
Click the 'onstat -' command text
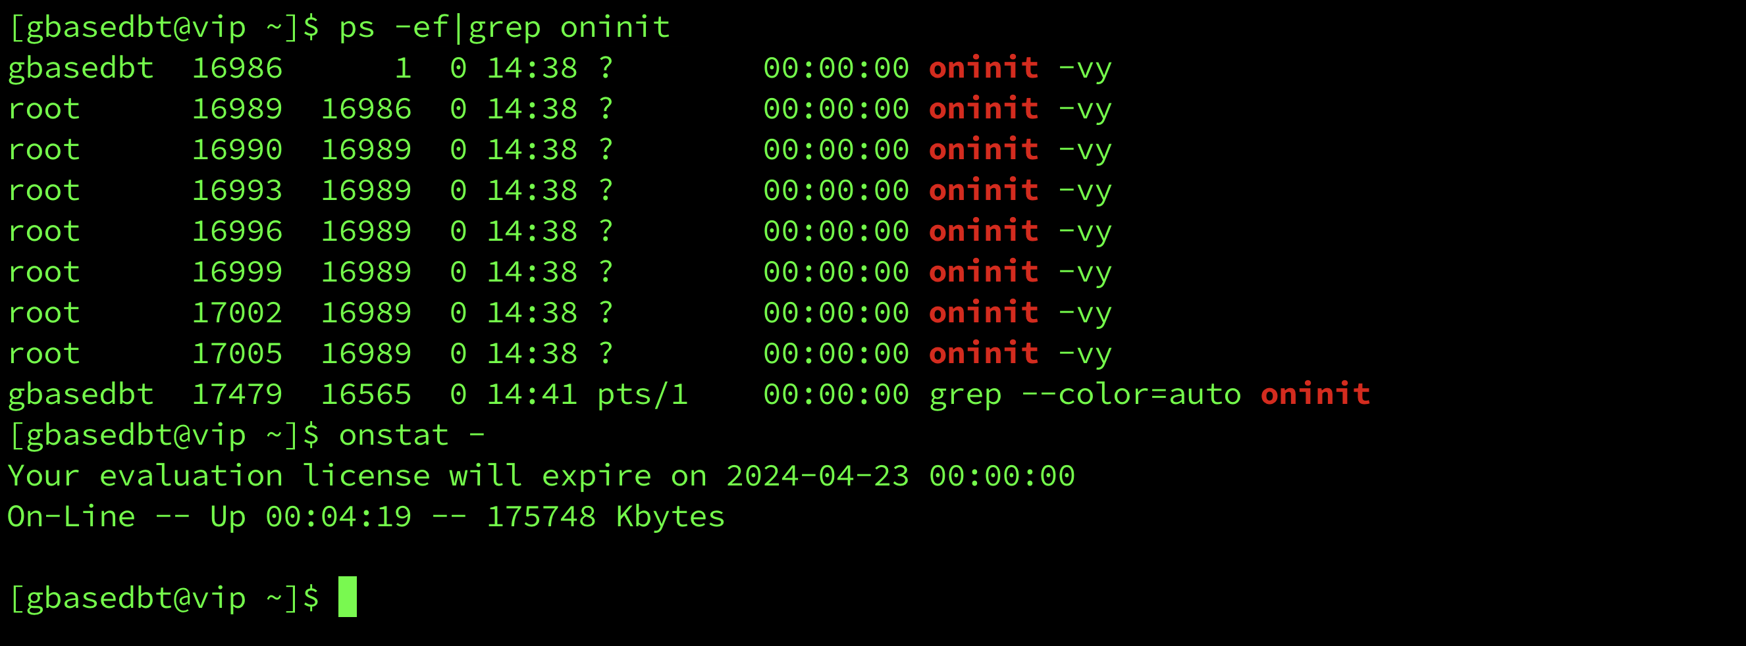pyautogui.click(x=412, y=435)
